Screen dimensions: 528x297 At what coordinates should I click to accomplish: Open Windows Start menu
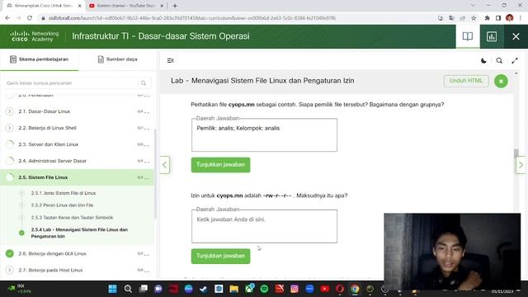(x=112, y=289)
